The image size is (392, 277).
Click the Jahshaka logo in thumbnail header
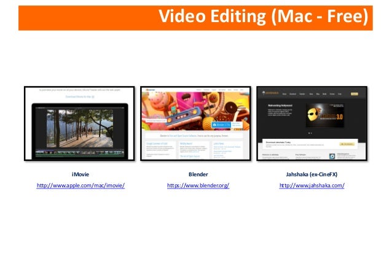(270, 93)
